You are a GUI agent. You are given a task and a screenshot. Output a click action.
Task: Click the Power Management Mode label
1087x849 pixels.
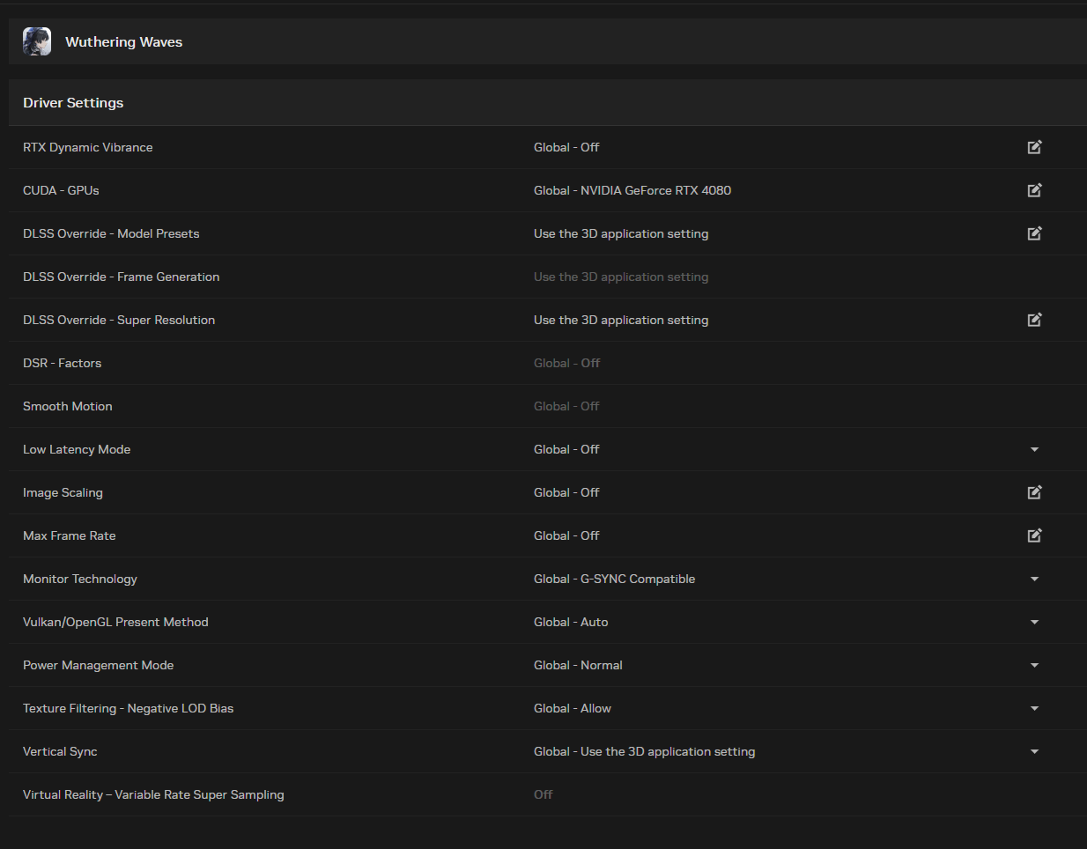click(x=99, y=665)
